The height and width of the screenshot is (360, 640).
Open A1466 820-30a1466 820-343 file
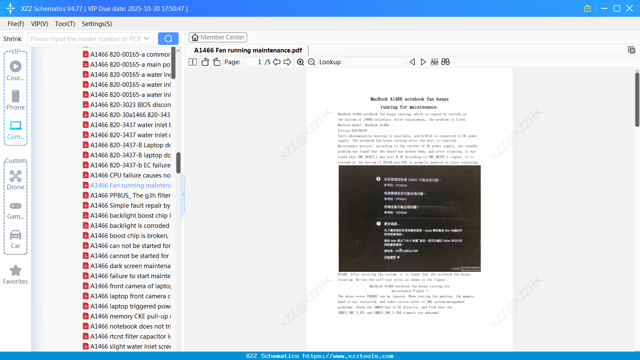coord(126,115)
